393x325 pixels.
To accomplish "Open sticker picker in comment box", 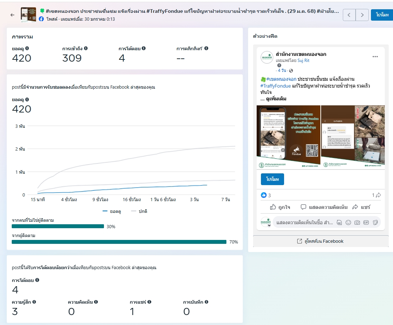I will pos(375,222).
